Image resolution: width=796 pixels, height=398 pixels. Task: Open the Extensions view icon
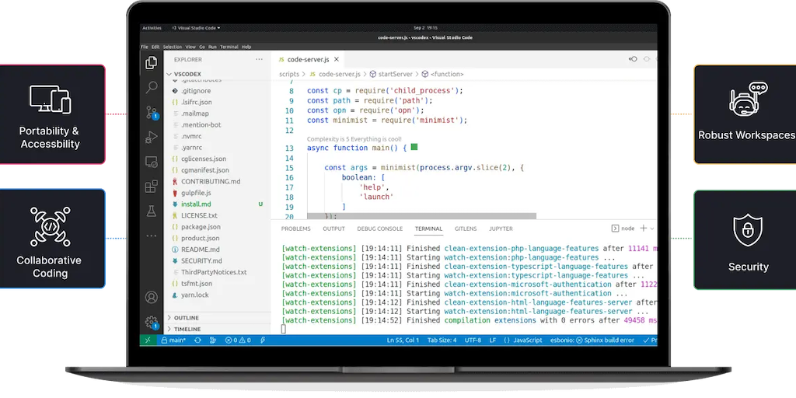pos(152,187)
